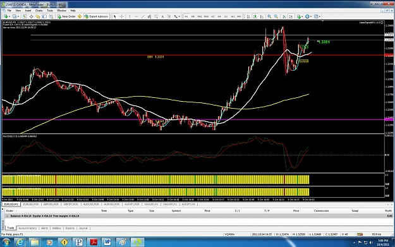Screen dimensions: 395x247
Task: Select the text 'A' tool
Action: (162, 16)
